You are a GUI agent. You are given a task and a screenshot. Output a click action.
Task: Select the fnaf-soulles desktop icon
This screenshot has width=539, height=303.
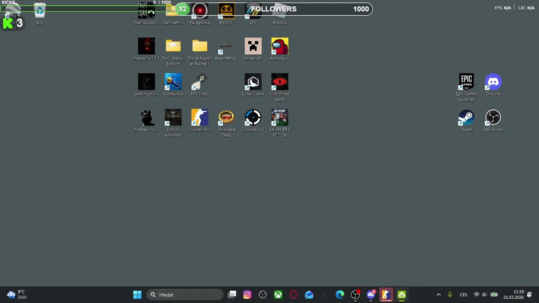click(x=146, y=13)
